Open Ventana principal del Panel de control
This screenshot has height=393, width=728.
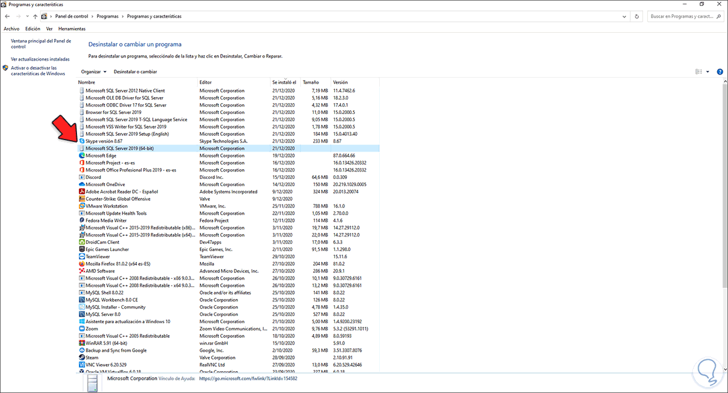click(41, 44)
